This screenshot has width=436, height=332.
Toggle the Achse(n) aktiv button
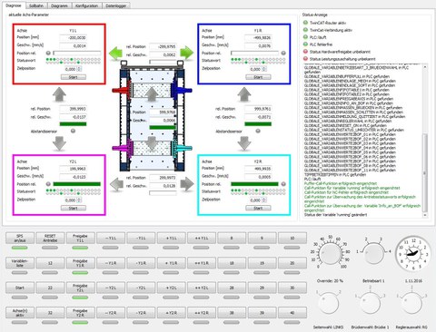click(20, 313)
